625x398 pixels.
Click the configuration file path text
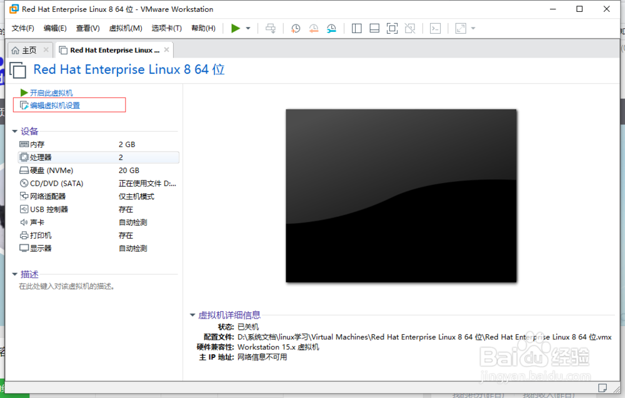pyautogui.click(x=424, y=337)
